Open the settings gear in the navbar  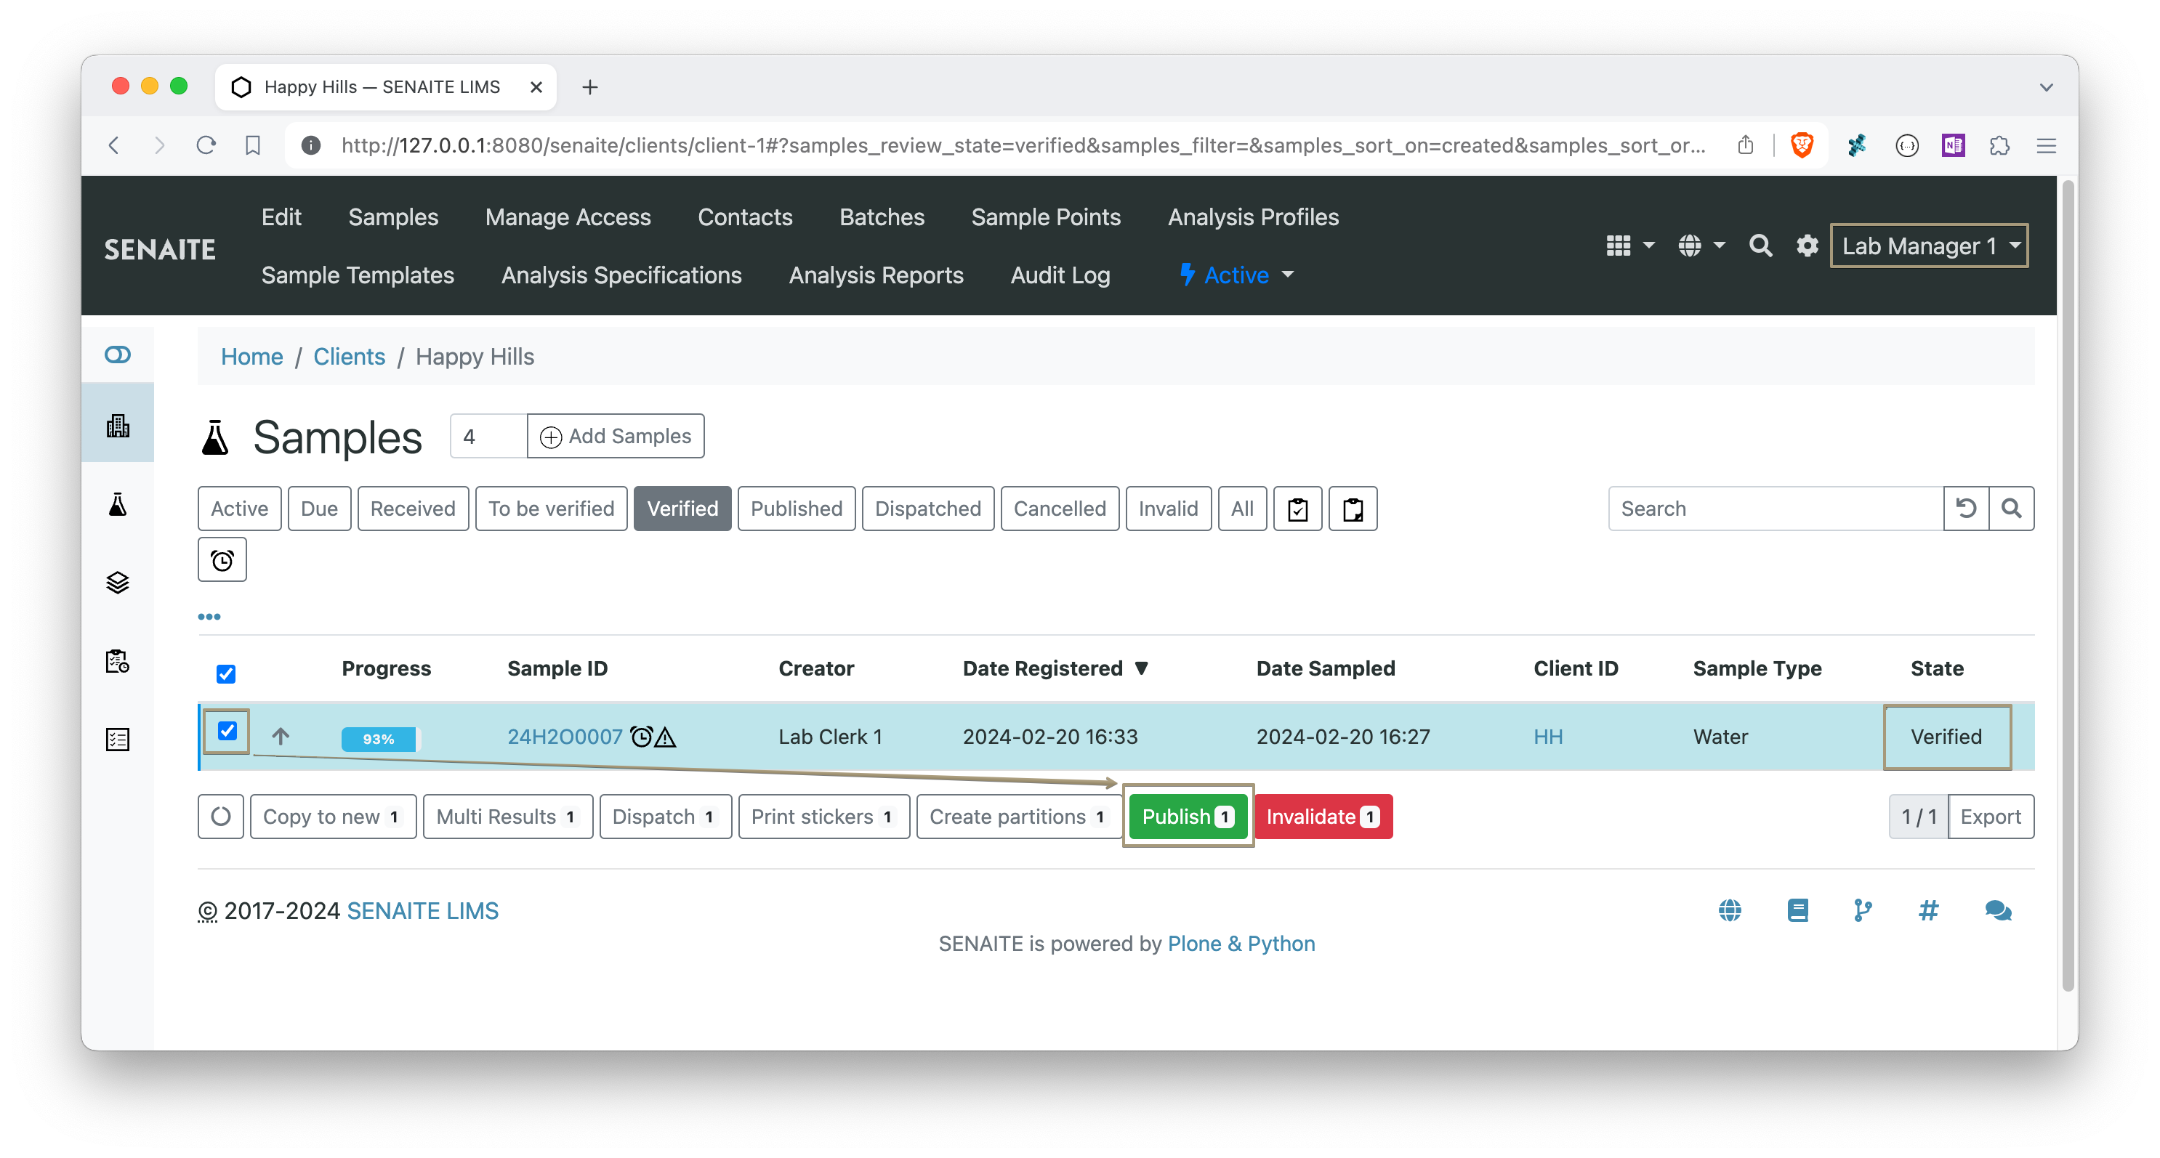pos(1807,246)
